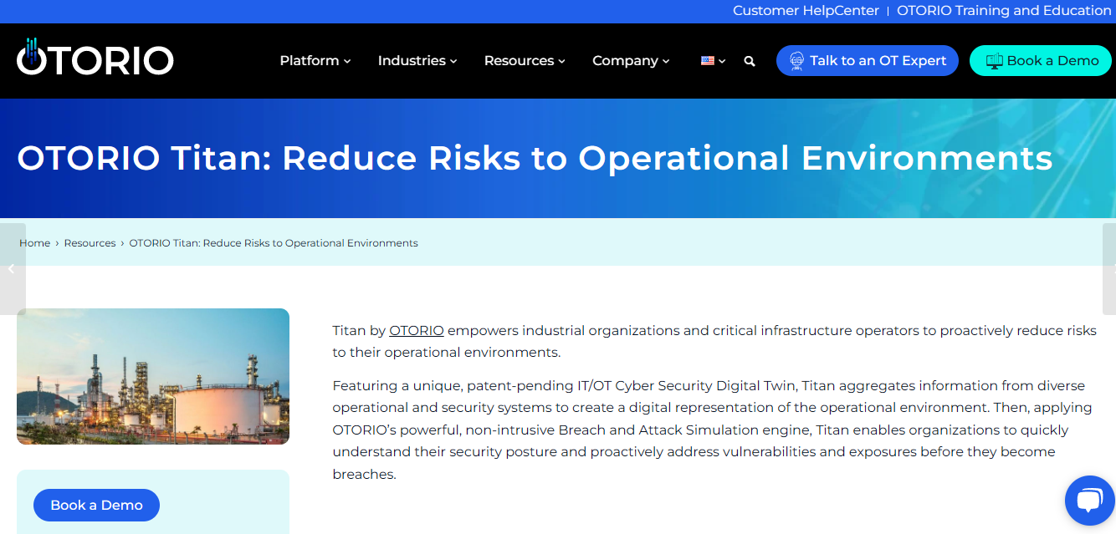Open the Resources menu
Viewport: 1116px width, 534px height.
pos(525,61)
